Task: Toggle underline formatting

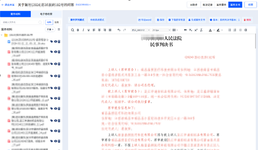Action: click(x=89, y=30)
